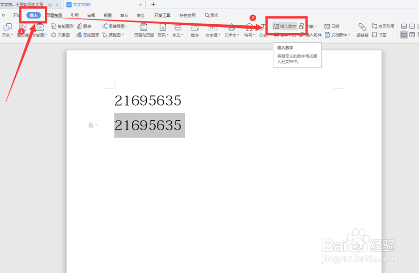Expand the Page Number (页码) dropdown arrow
This screenshot has height=273, width=419.
(167, 35)
